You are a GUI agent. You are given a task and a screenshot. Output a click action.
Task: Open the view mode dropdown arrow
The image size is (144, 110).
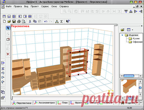132,30
